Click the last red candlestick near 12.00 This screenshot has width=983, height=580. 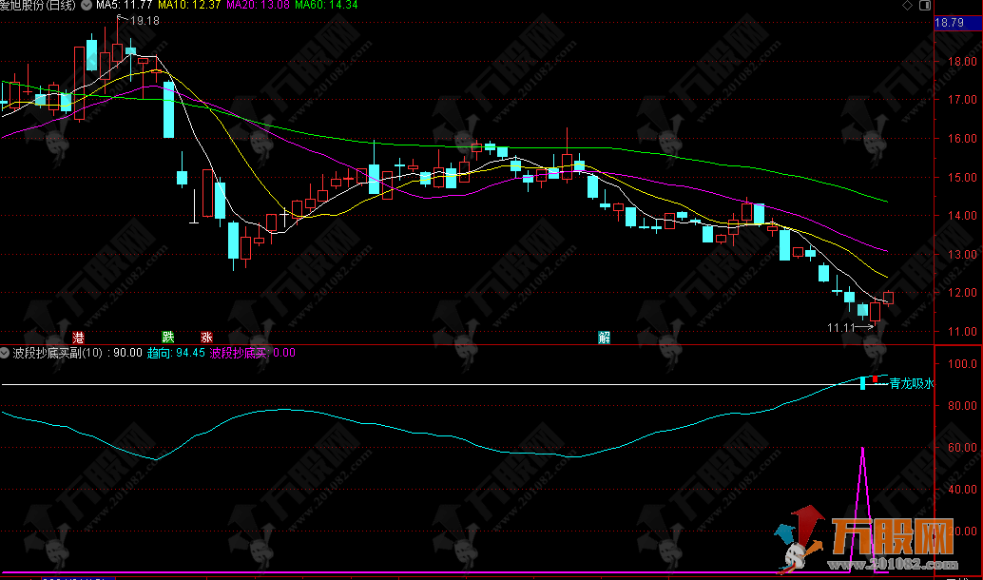pyautogui.click(x=888, y=298)
